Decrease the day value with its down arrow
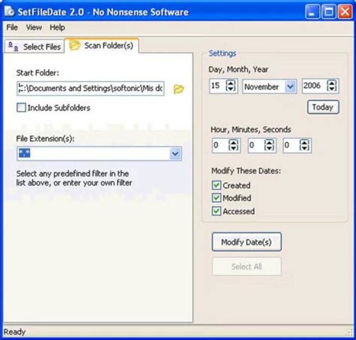Screen dimensions: 356x340 click(231, 89)
